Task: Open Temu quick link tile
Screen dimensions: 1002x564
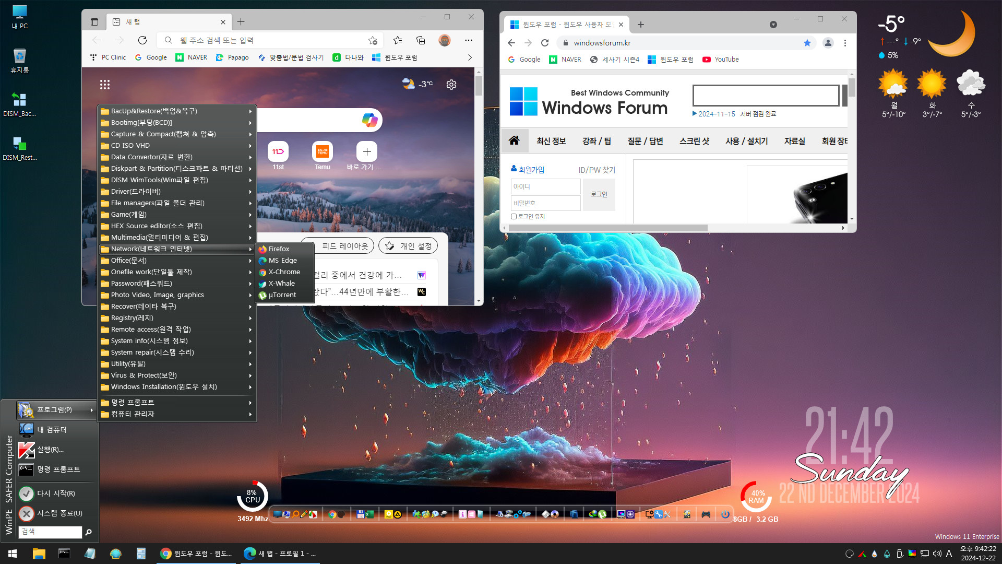Action: tap(323, 156)
